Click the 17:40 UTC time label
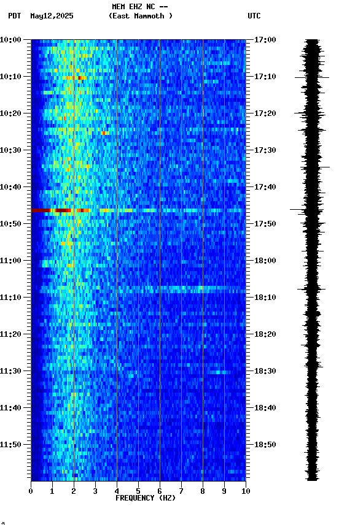Screen dimensions: 339x530 [x=265, y=187]
